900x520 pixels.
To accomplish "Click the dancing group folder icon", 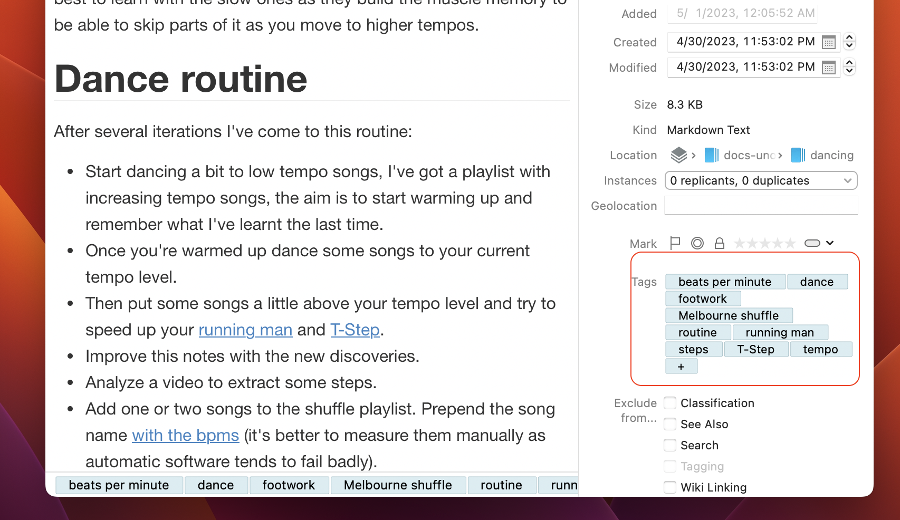I will pos(798,155).
